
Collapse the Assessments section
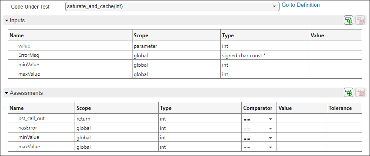[x=6, y=93]
